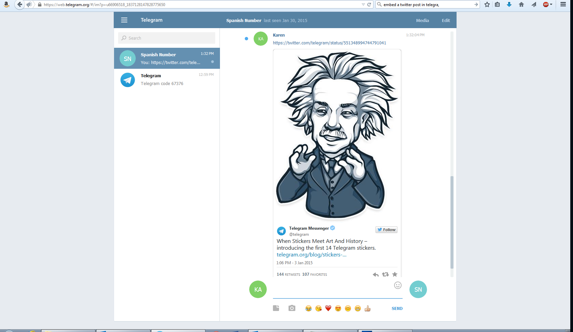Viewport: 573px width, 332px height.
Task: Insert the heart-eyes emoji
Action: tap(338, 308)
